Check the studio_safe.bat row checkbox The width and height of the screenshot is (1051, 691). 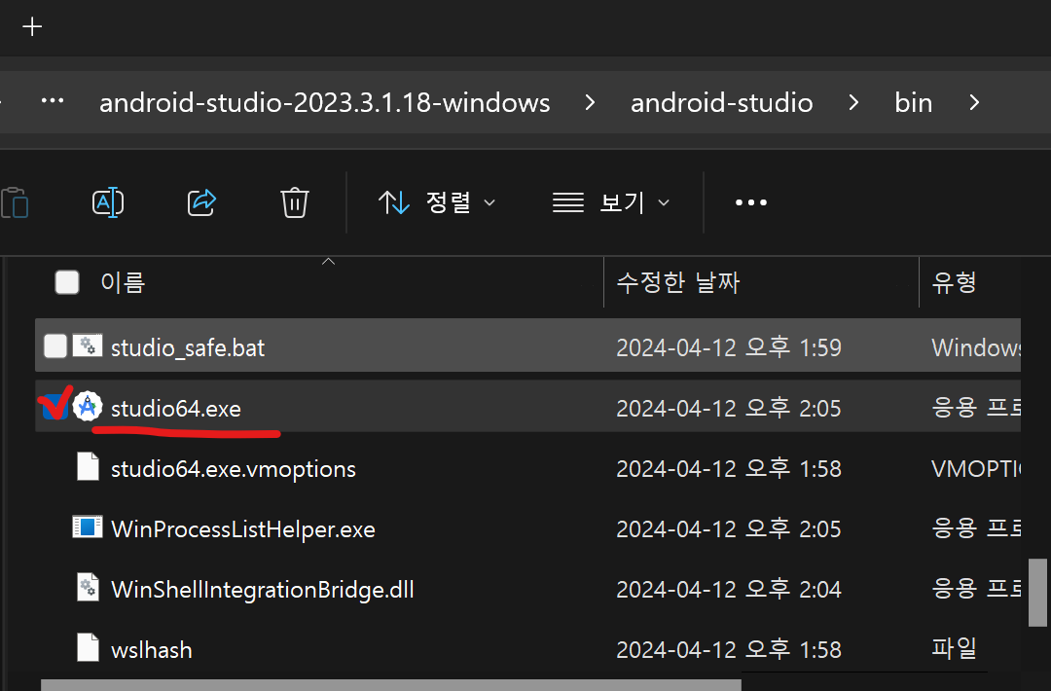click(x=55, y=346)
